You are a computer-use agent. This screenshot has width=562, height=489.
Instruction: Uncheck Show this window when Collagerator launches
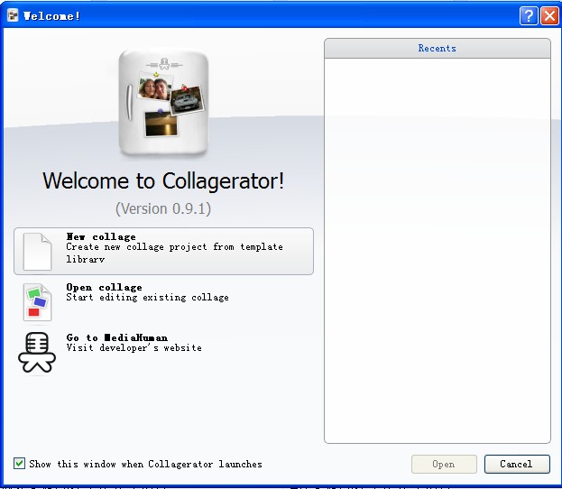(x=19, y=463)
